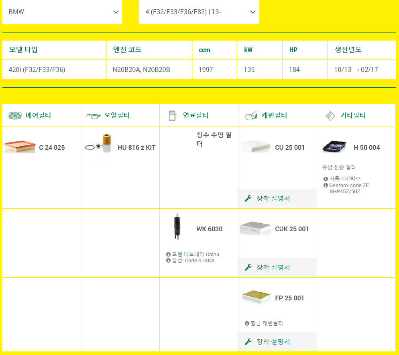The height and width of the screenshot is (355, 399).
Task: Open the CUK 25 001 filter image
Action: (x=256, y=228)
